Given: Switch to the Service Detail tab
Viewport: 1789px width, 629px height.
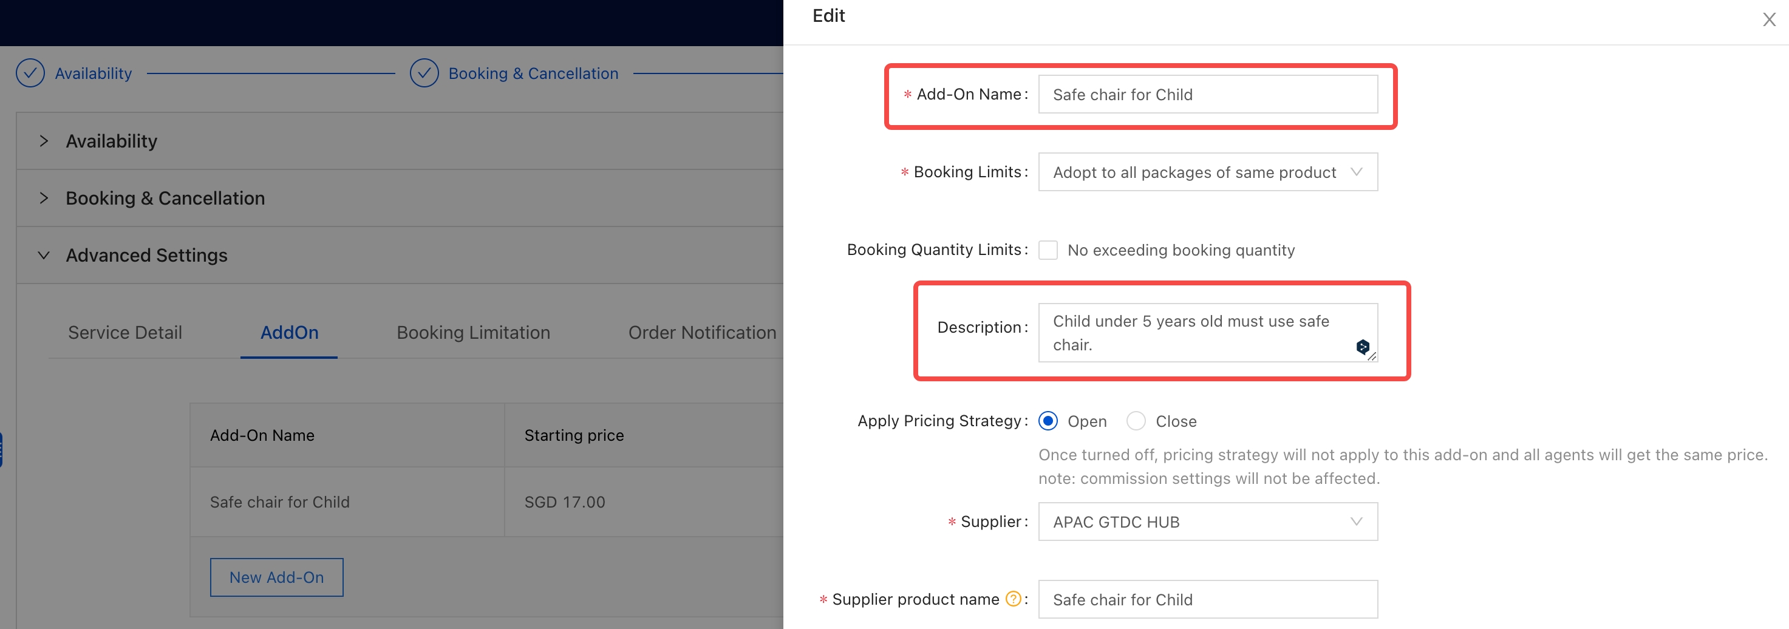Looking at the screenshot, I should coord(125,333).
